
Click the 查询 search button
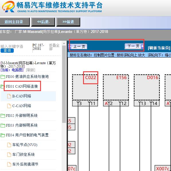click(x=7, y=51)
